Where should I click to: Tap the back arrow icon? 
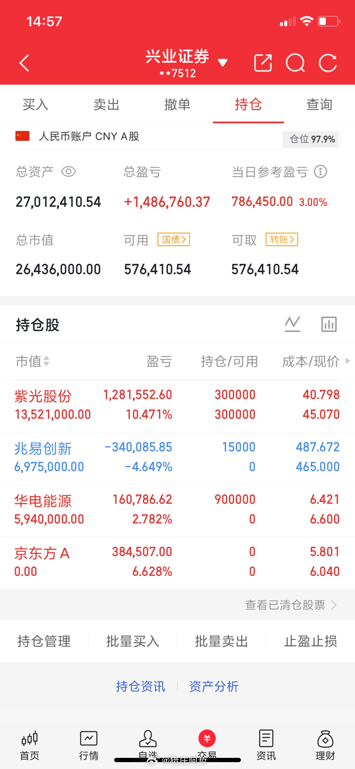[x=24, y=63]
